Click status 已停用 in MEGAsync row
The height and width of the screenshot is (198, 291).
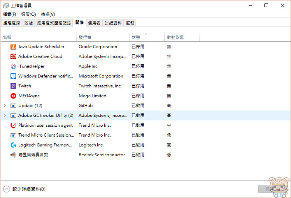(x=138, y=96)
